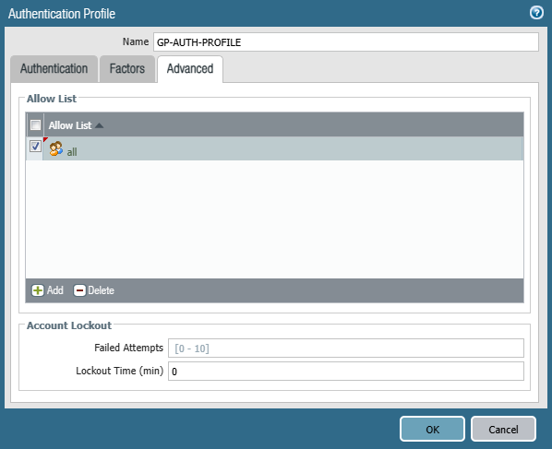Select the 'all' entry text in list

(72, 152)
